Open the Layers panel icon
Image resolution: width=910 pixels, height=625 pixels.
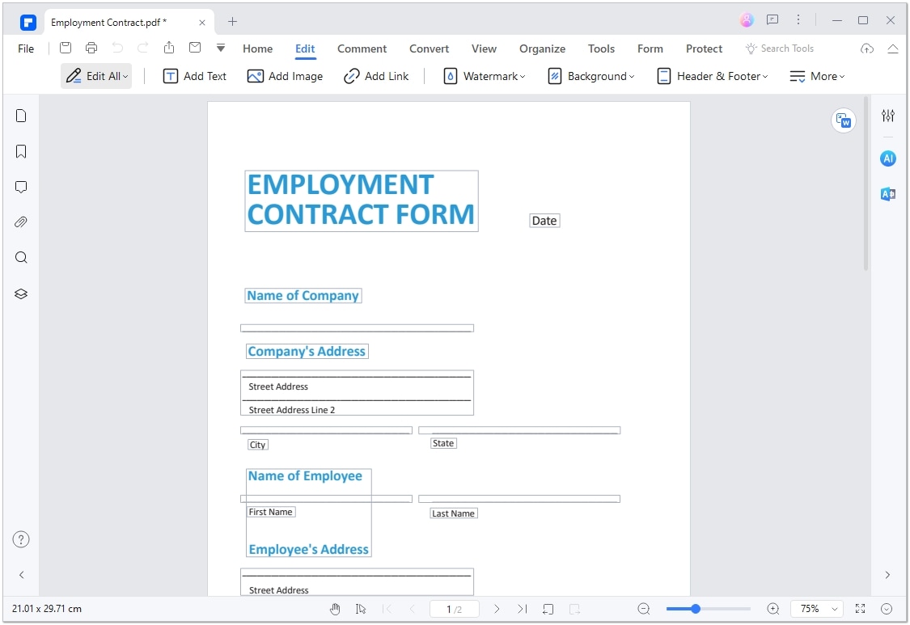tap(21, 293)
